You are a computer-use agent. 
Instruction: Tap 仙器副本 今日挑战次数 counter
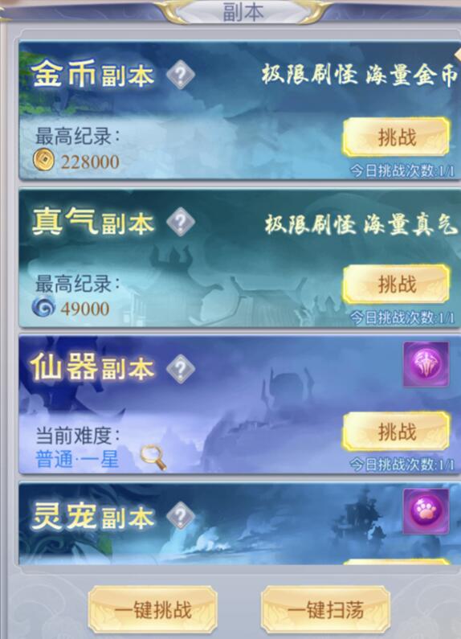(x=402, y=465)
